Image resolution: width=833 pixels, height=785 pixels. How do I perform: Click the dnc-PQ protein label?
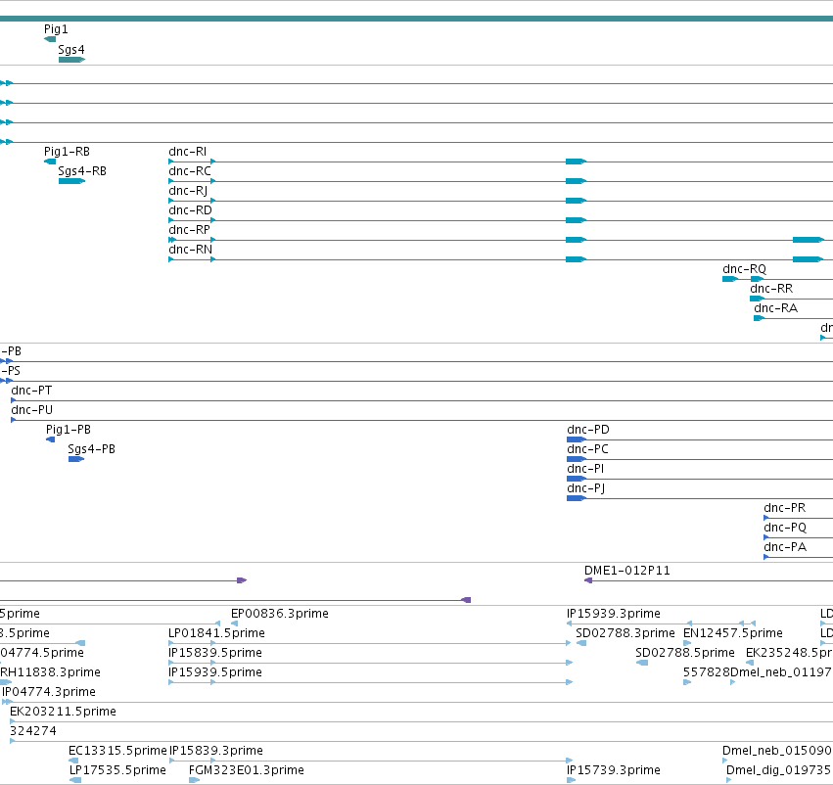[785, 528]
